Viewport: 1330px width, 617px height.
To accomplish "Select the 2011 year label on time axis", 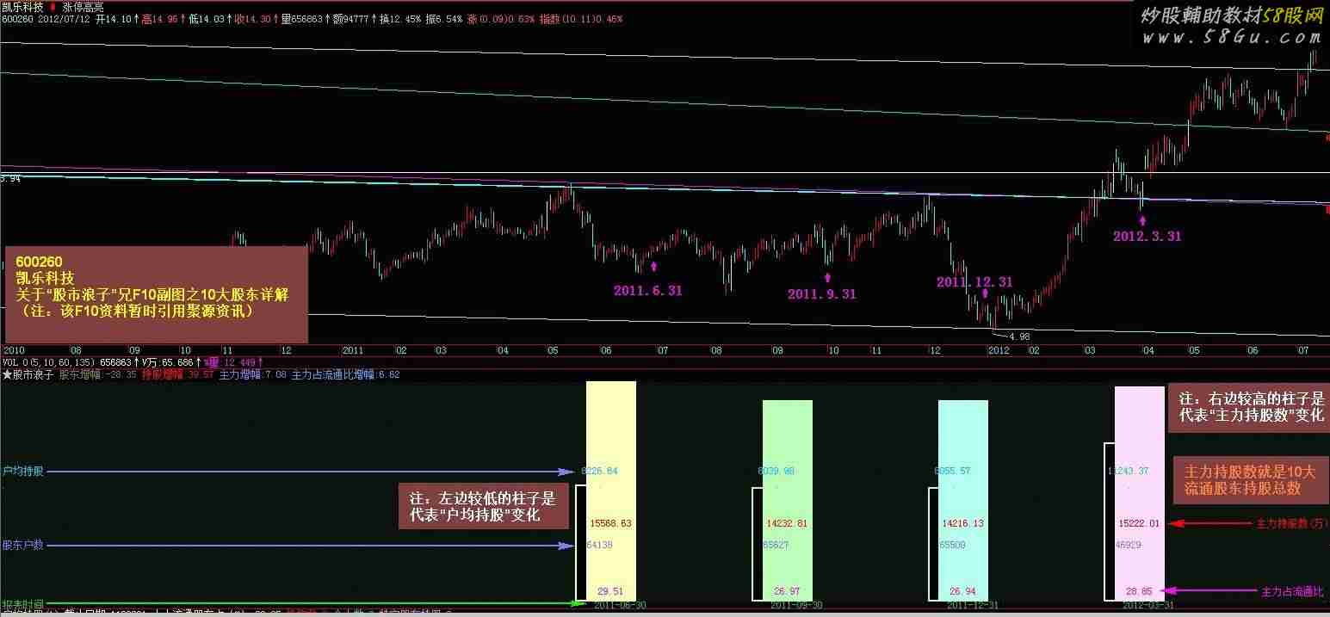I will [x=354, y=350].
